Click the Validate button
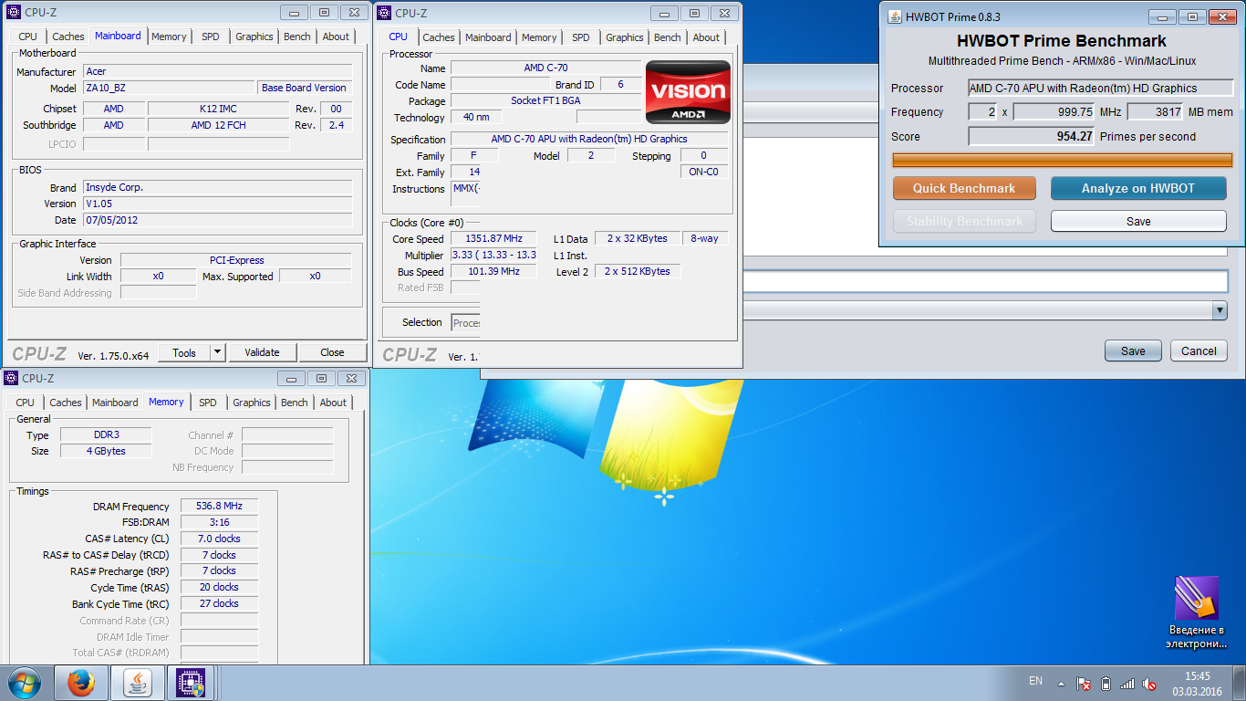 262,352
